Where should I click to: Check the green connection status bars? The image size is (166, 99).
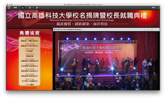[x=158, y=8]
